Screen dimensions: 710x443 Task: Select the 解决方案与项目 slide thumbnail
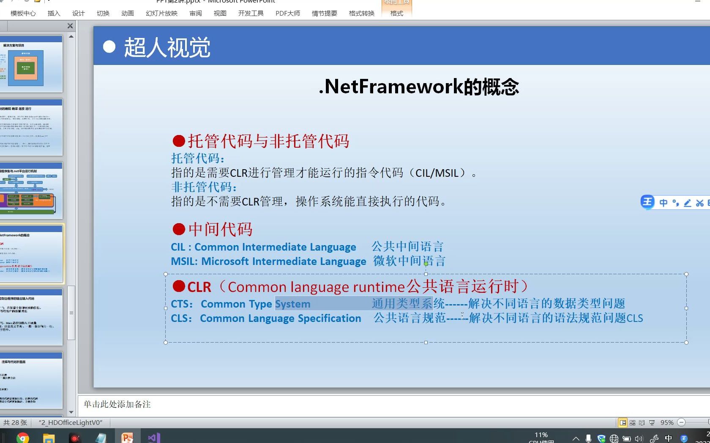(31, 64)
